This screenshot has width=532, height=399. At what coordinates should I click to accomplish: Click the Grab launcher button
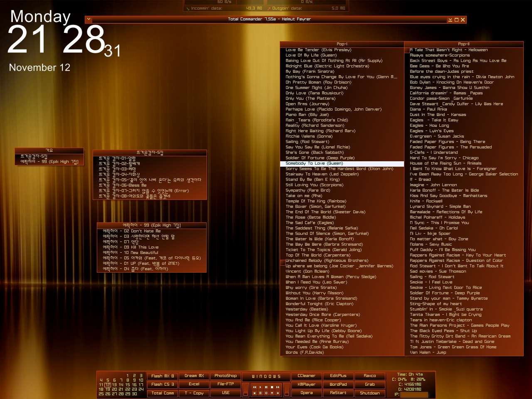point(370,384)
